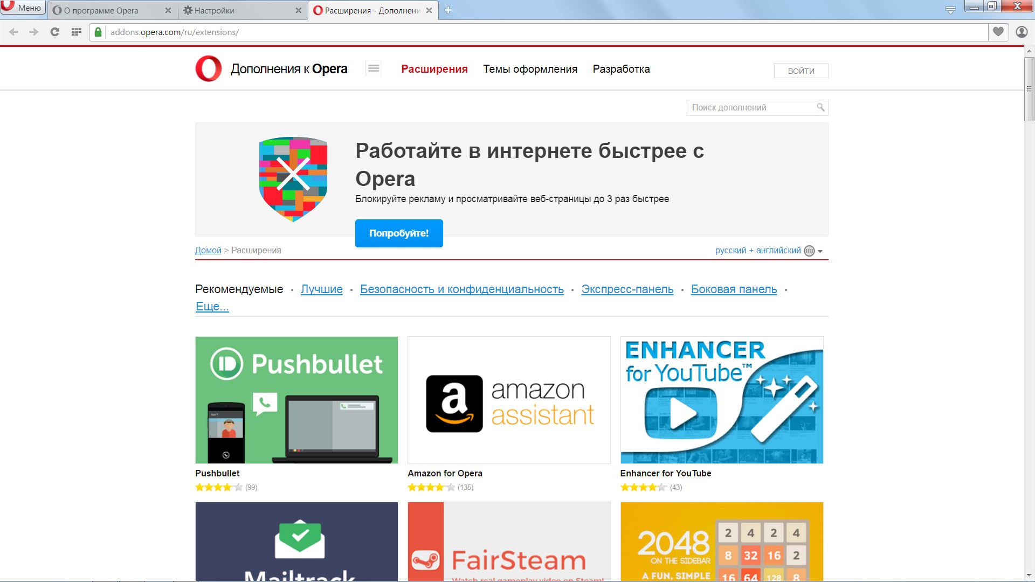
Task: Open the FairSteam extension thumbnail
Action: tap(509, 542)
